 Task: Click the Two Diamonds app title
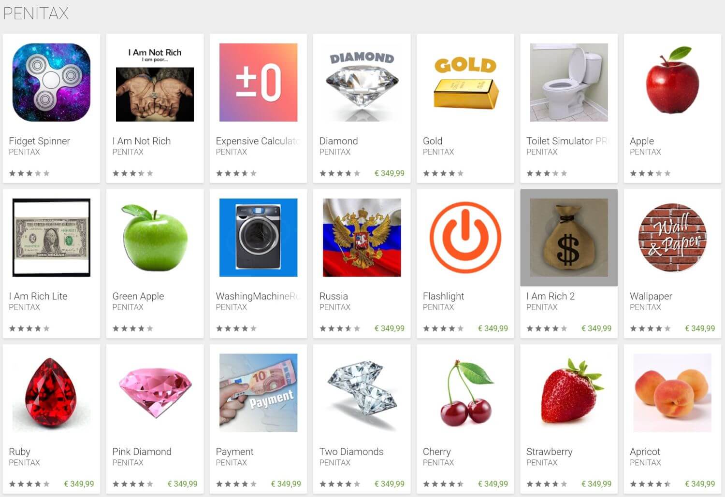point(351,452)
